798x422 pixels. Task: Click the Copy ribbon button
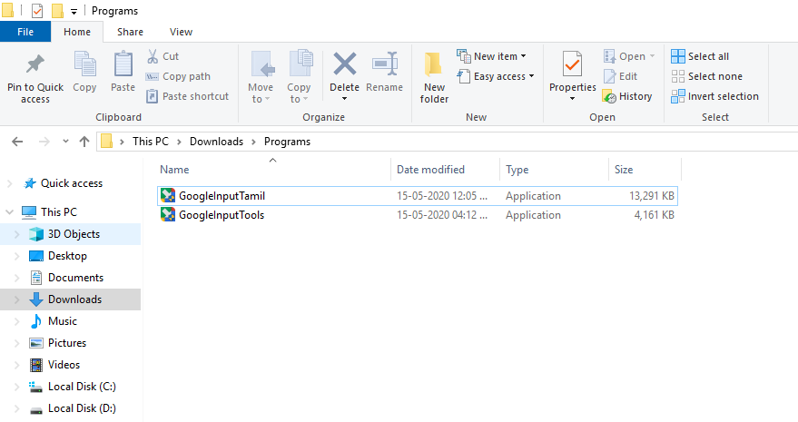[x=84, y=72]
